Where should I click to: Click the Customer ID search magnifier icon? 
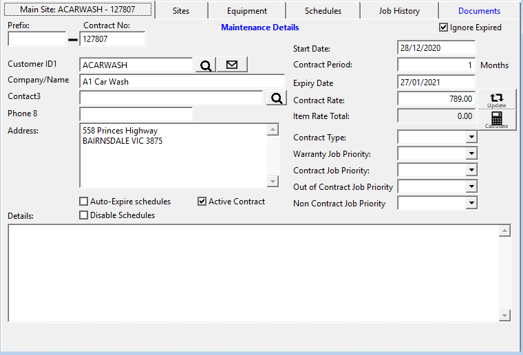(x=205, y=65)
